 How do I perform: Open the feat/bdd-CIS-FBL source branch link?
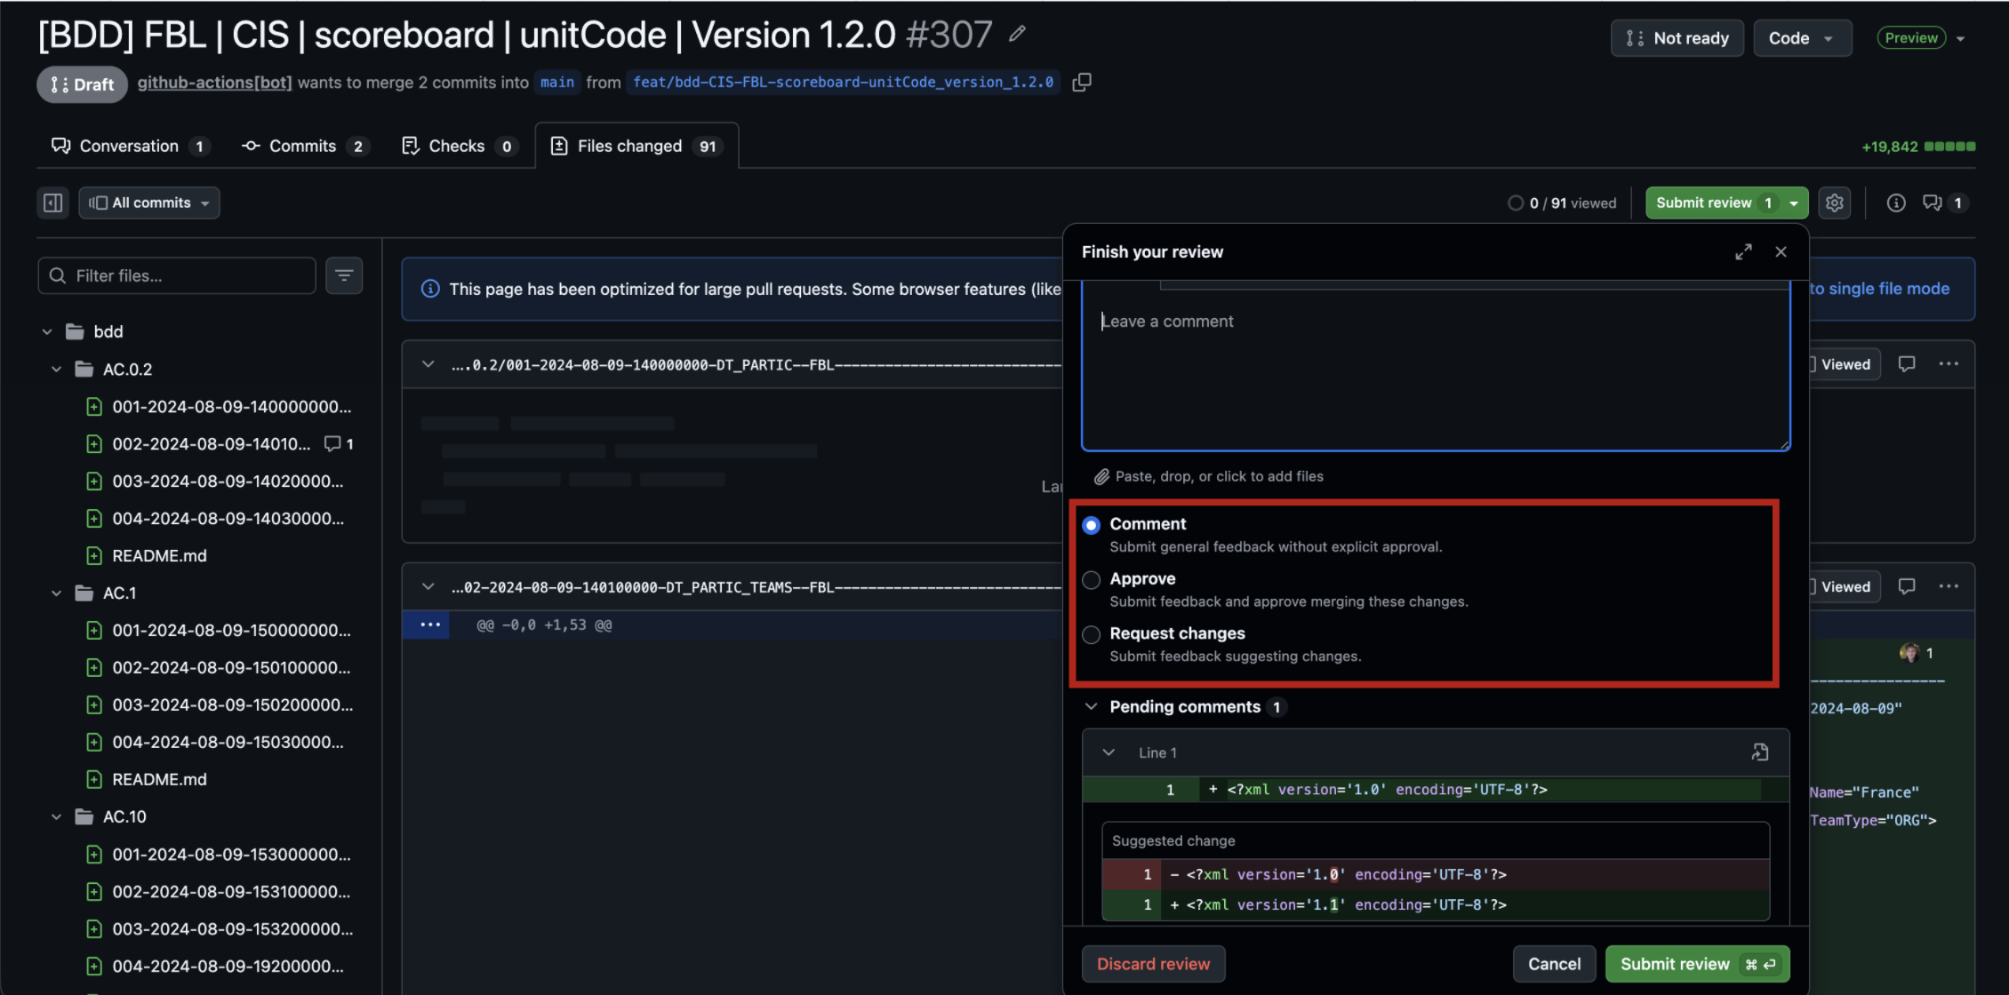pyautogui.click(x=843, y=82)
